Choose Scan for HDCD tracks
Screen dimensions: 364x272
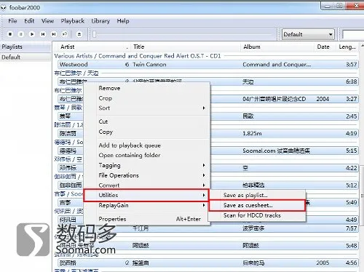(x=257, y=215)
